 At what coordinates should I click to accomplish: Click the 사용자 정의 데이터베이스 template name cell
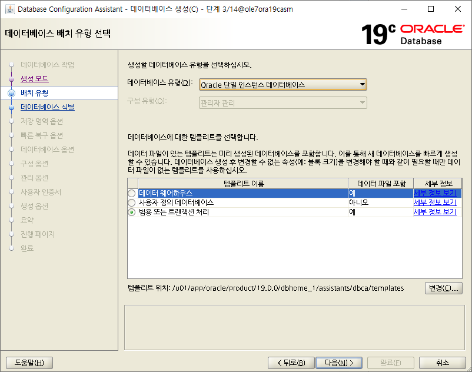tap(243, 202)
